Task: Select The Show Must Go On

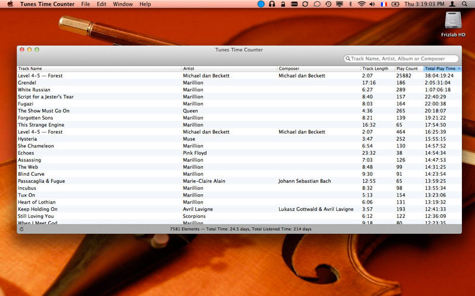Action: point(239,111)
